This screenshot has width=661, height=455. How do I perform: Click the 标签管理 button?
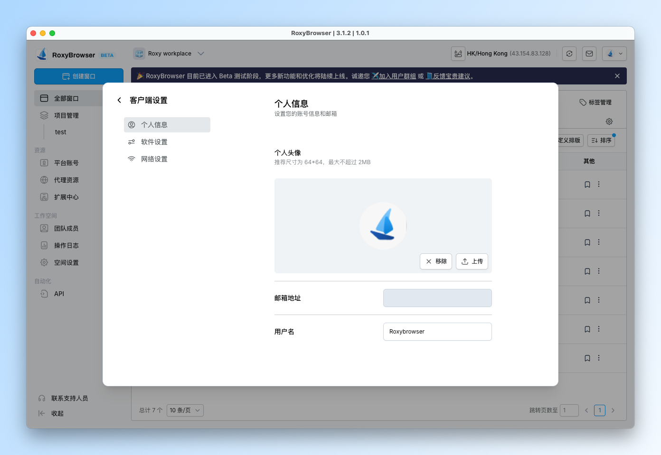pyautogui.click(x=595, y=102)
